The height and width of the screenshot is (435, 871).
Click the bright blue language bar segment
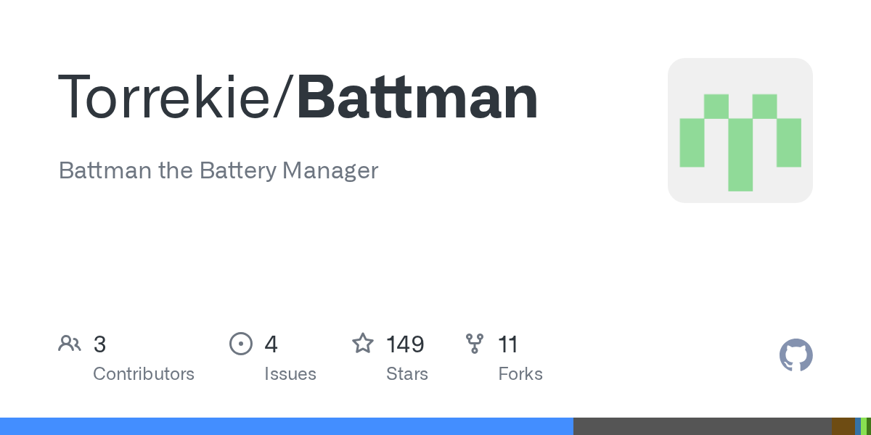pos(287,426)
